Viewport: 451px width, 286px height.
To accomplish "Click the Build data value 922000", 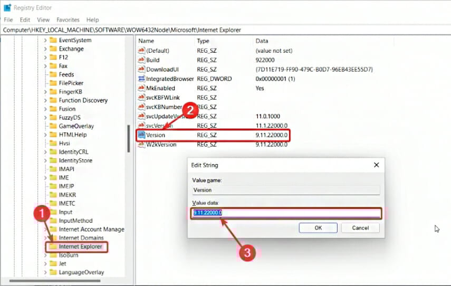I will 265,60.
